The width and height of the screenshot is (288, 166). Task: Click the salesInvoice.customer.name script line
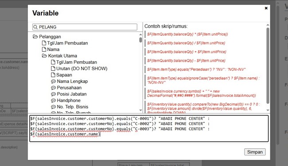[x=65, y=134]
